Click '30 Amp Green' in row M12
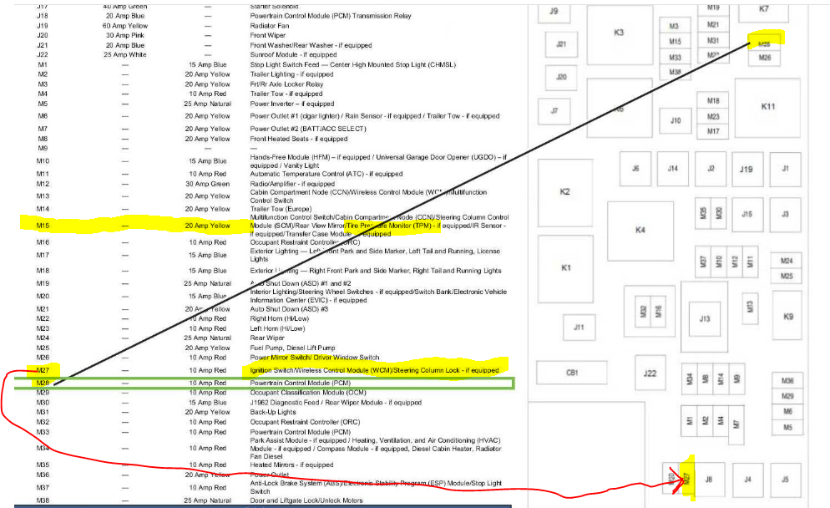Viewport: 830px width, 508px height. tap(207, 184)
